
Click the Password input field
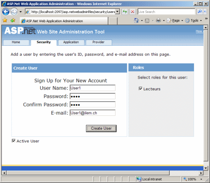[92, 96]
